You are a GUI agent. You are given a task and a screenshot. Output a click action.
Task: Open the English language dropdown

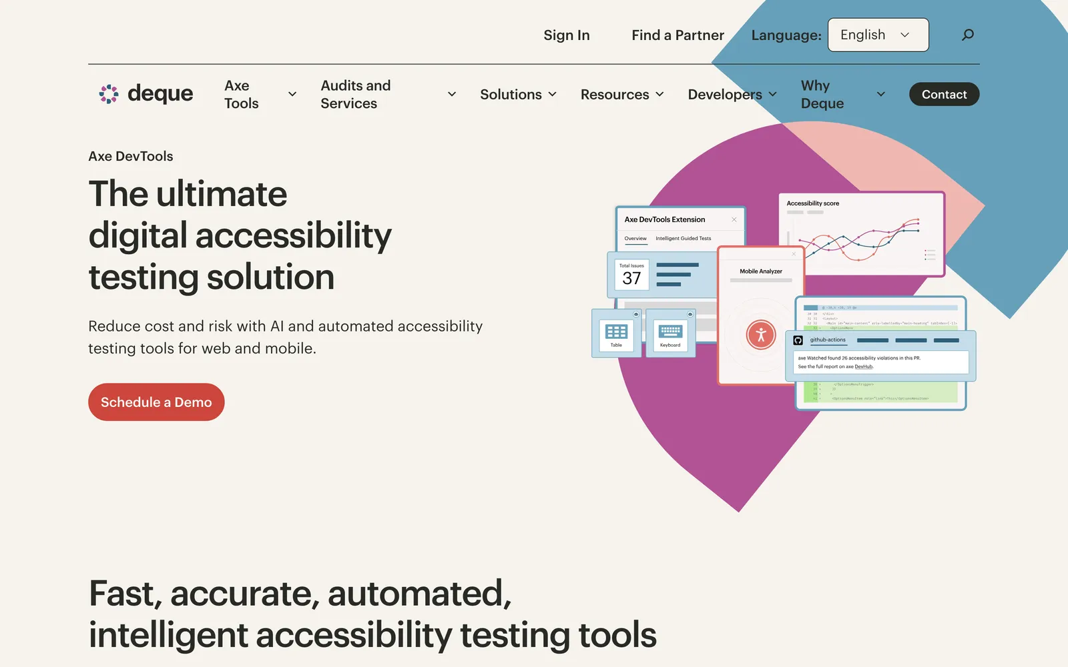(x=878, y=35)
